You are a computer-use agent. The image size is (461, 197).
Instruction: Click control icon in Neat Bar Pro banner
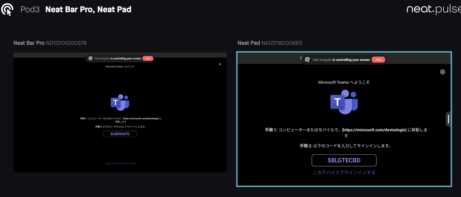90,58
